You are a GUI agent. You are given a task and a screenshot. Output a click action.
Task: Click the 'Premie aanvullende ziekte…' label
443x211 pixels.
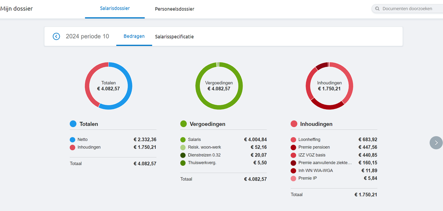coord(325,163)
